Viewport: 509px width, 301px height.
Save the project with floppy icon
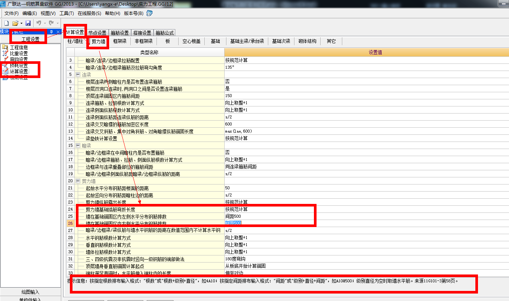tap(28, 23)
